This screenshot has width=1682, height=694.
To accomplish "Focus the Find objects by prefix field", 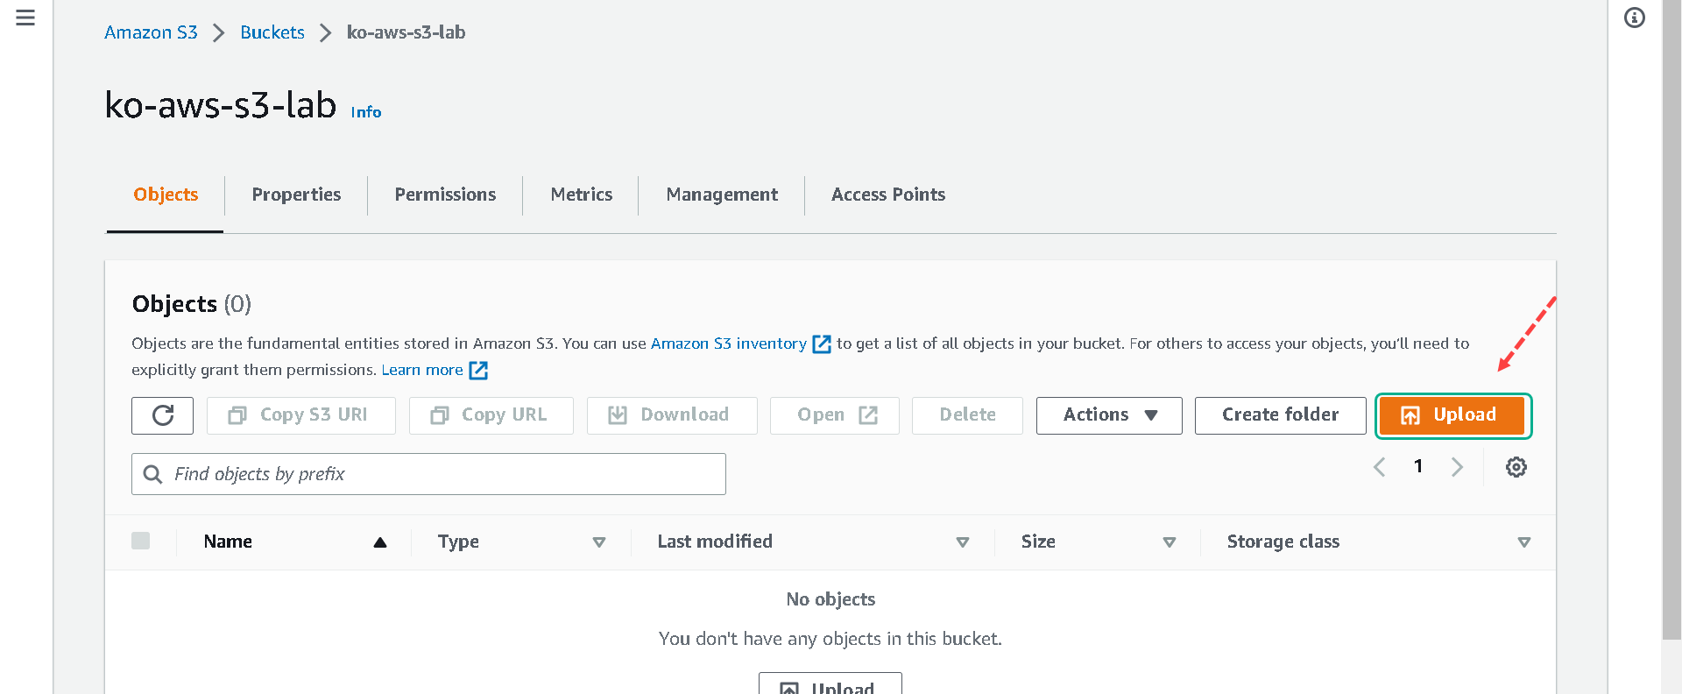I will pyautogui.click(x=428, y=474).
